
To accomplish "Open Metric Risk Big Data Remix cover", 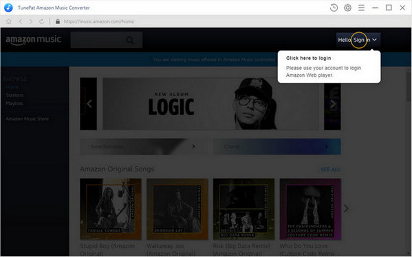I will coord(244,209).
